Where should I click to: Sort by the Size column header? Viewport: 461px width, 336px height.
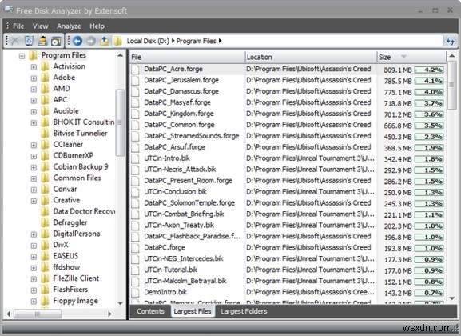pyautogui.click(x=411, y=57)
